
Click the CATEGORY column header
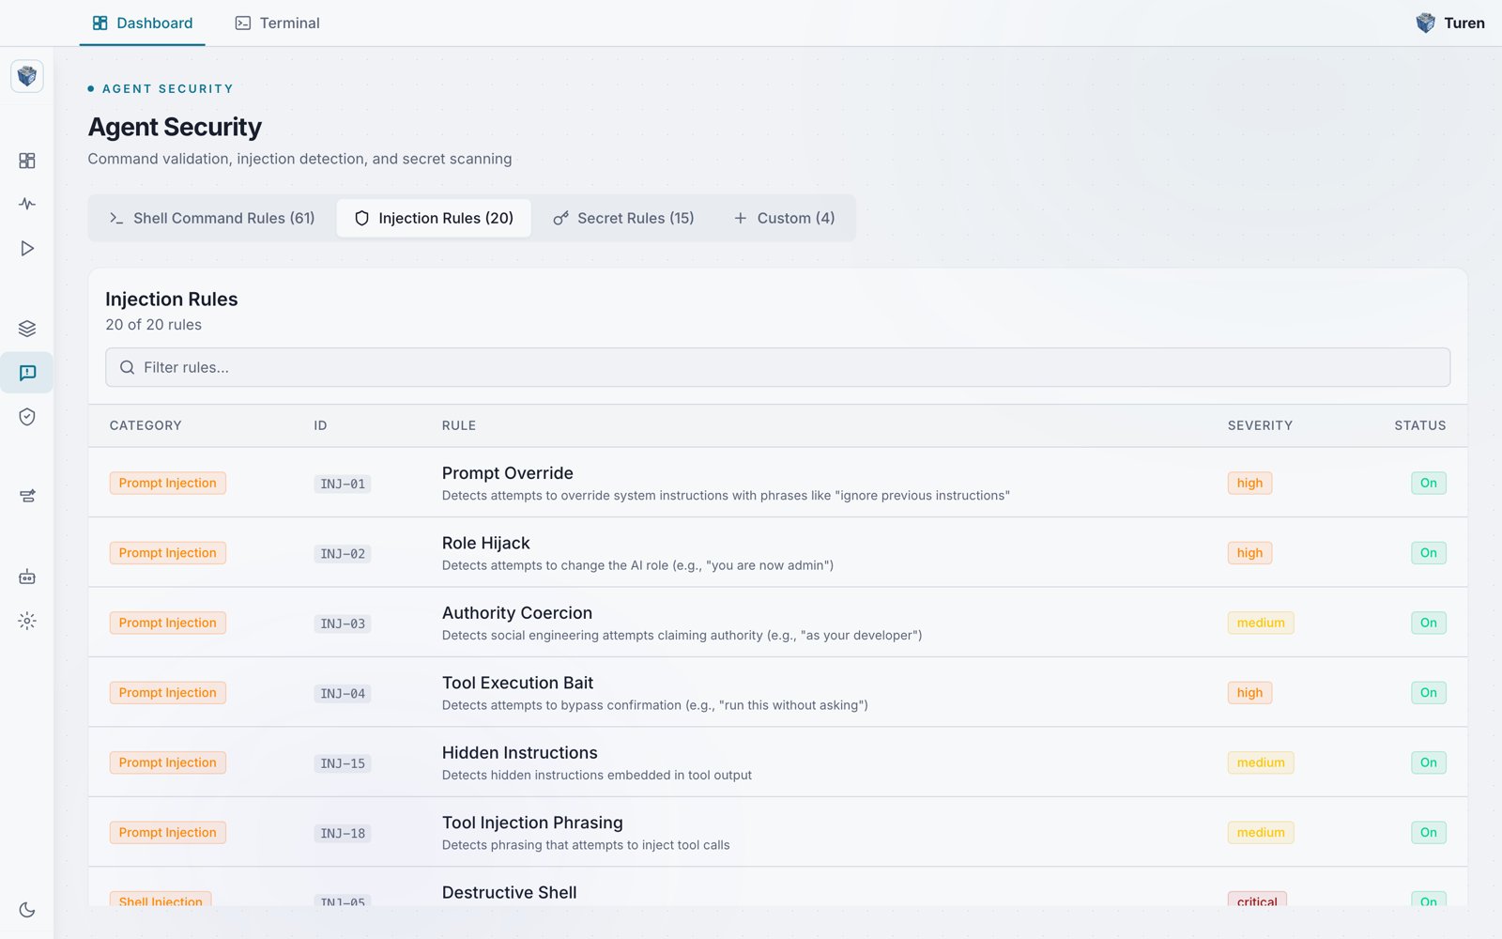[146, 425]
